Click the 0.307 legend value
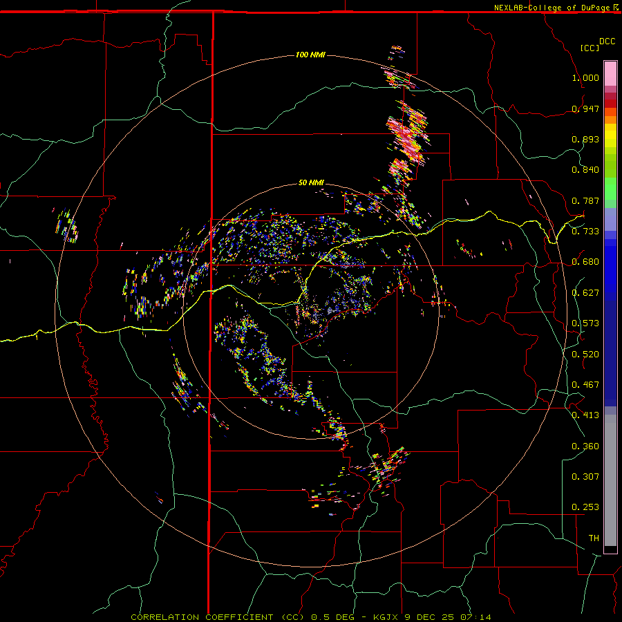Screen dimensions: 622x622 click(585, 477)
